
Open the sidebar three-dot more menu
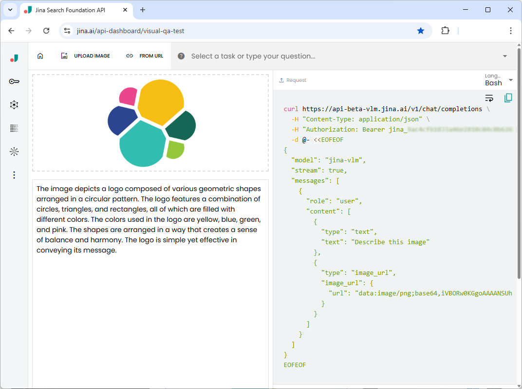(14, 175)
